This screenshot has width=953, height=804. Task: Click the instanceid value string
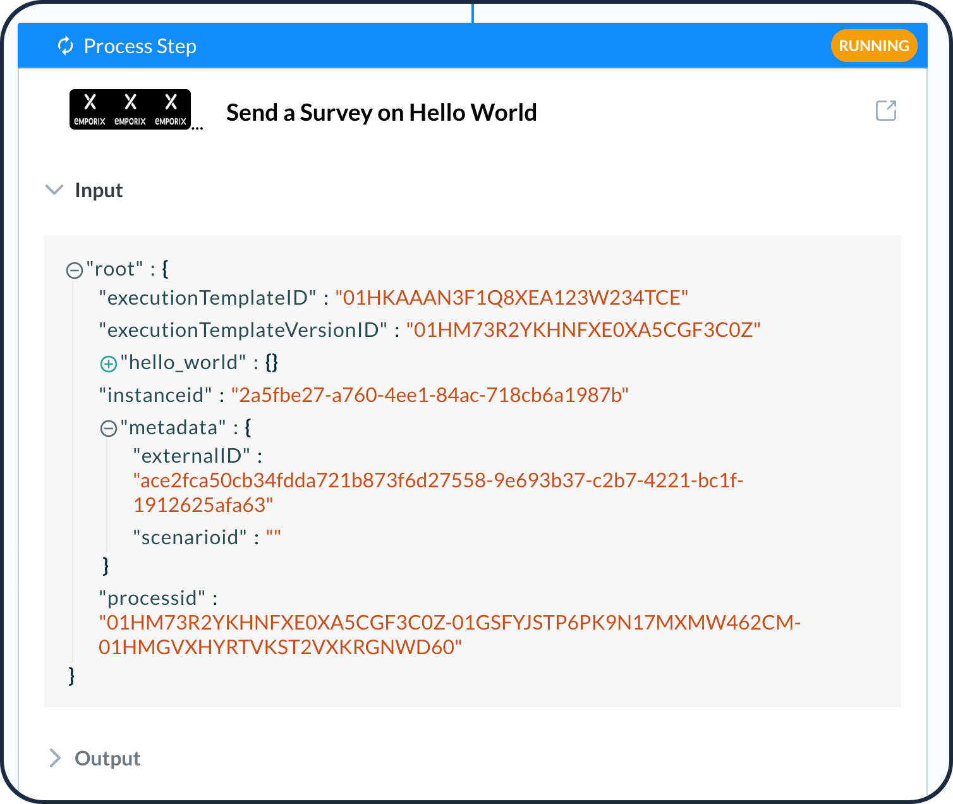(x=430, y=395)
